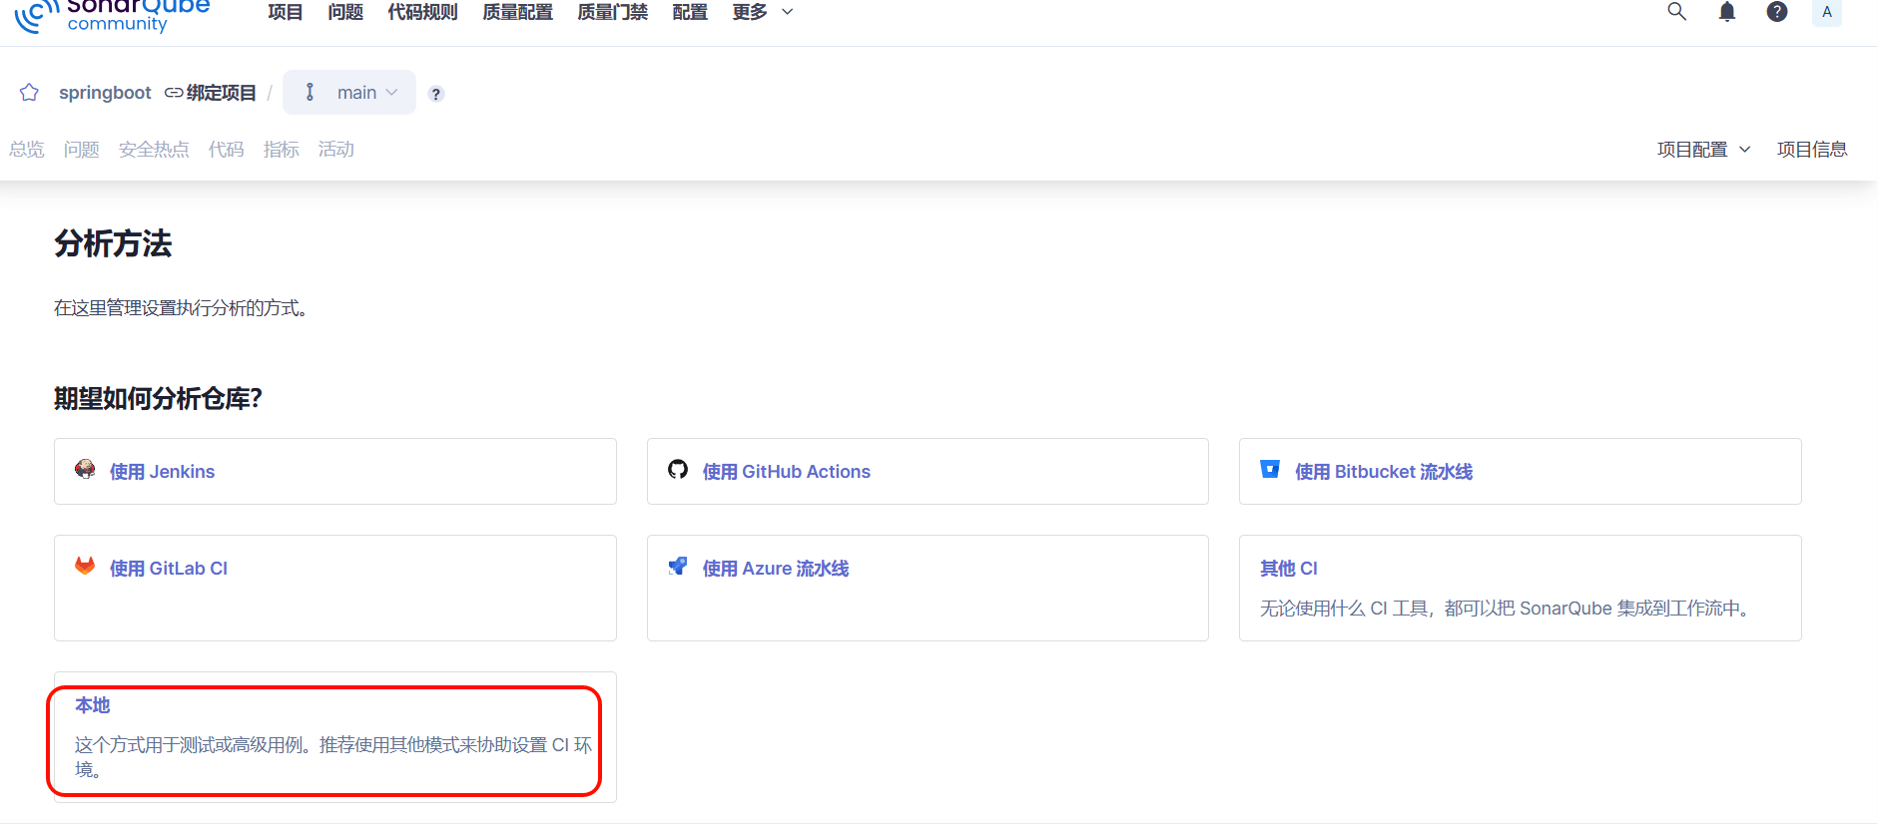Viewport: 1878px width, 825px height.
Task: Click the branch help question mark icon
Action: (x=435, y=94)
